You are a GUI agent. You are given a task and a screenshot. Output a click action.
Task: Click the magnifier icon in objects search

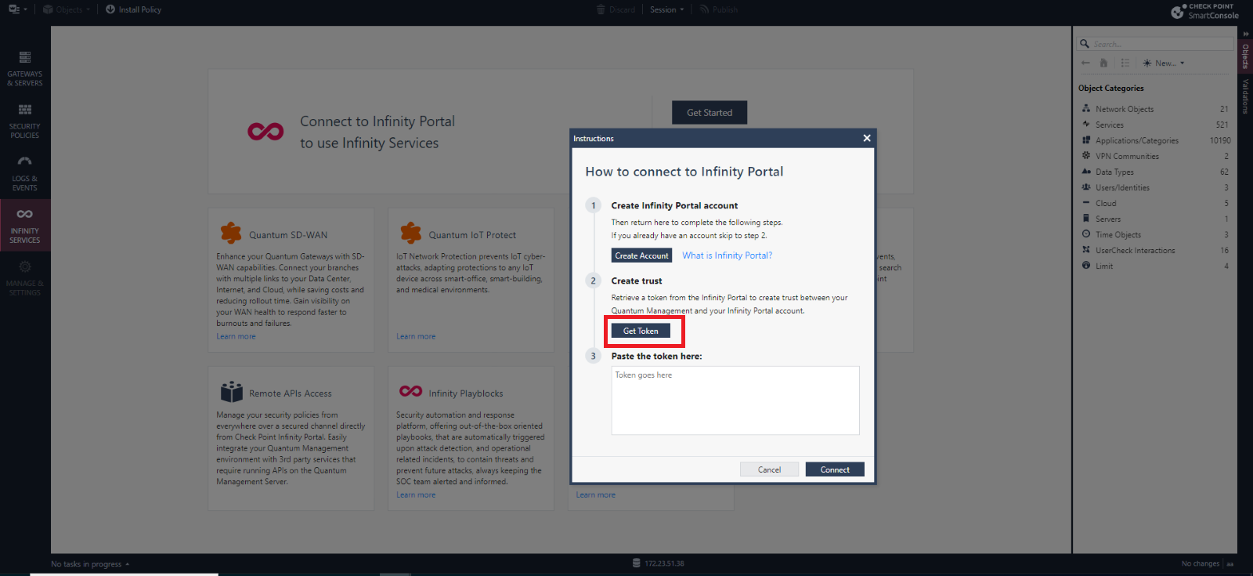point(1085,44)
